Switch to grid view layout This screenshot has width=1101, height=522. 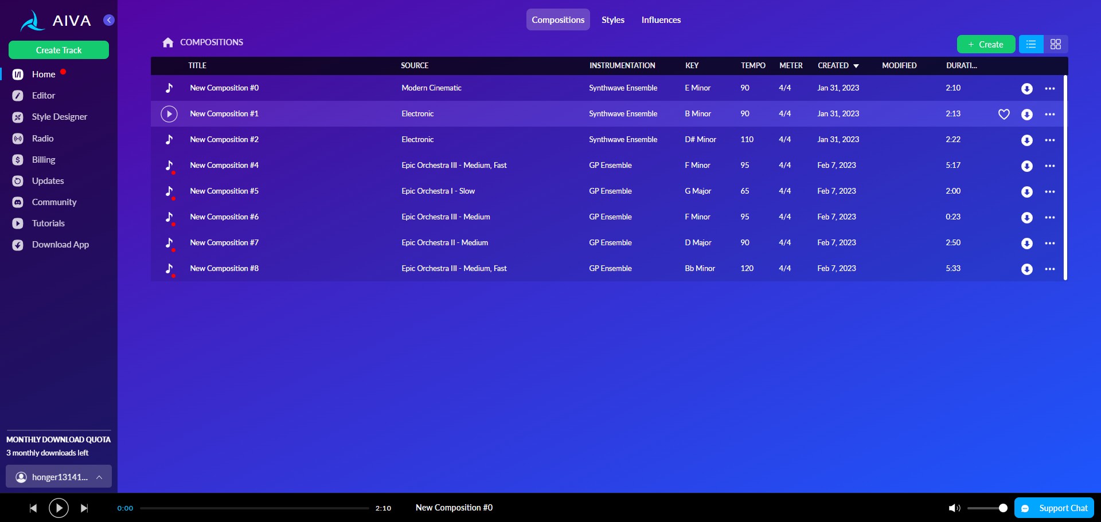[1055, 44]
